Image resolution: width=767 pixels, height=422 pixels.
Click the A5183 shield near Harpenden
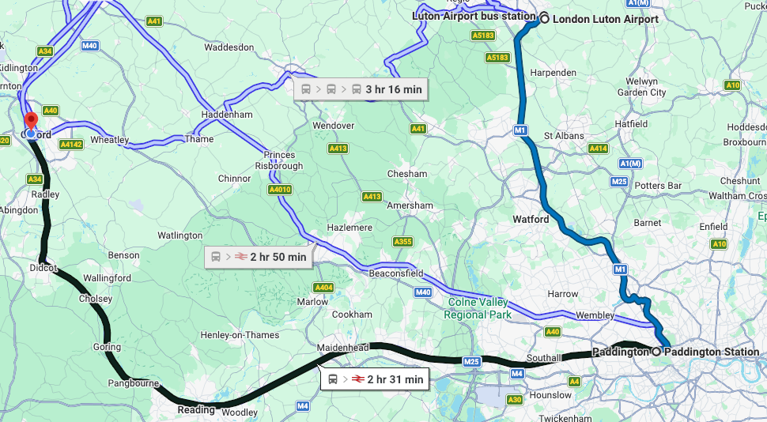497,58
